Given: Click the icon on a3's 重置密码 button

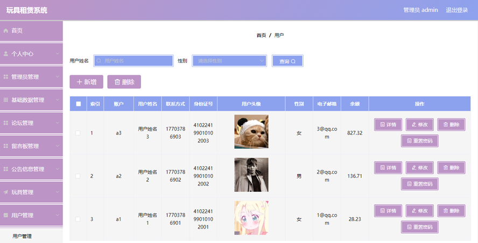Looking at the screenshot, I should pyautogui.click(x=409, y=141).
